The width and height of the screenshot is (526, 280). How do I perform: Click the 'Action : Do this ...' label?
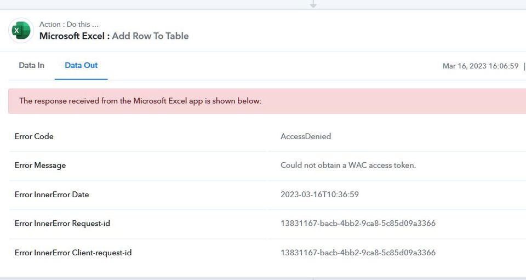69,25
